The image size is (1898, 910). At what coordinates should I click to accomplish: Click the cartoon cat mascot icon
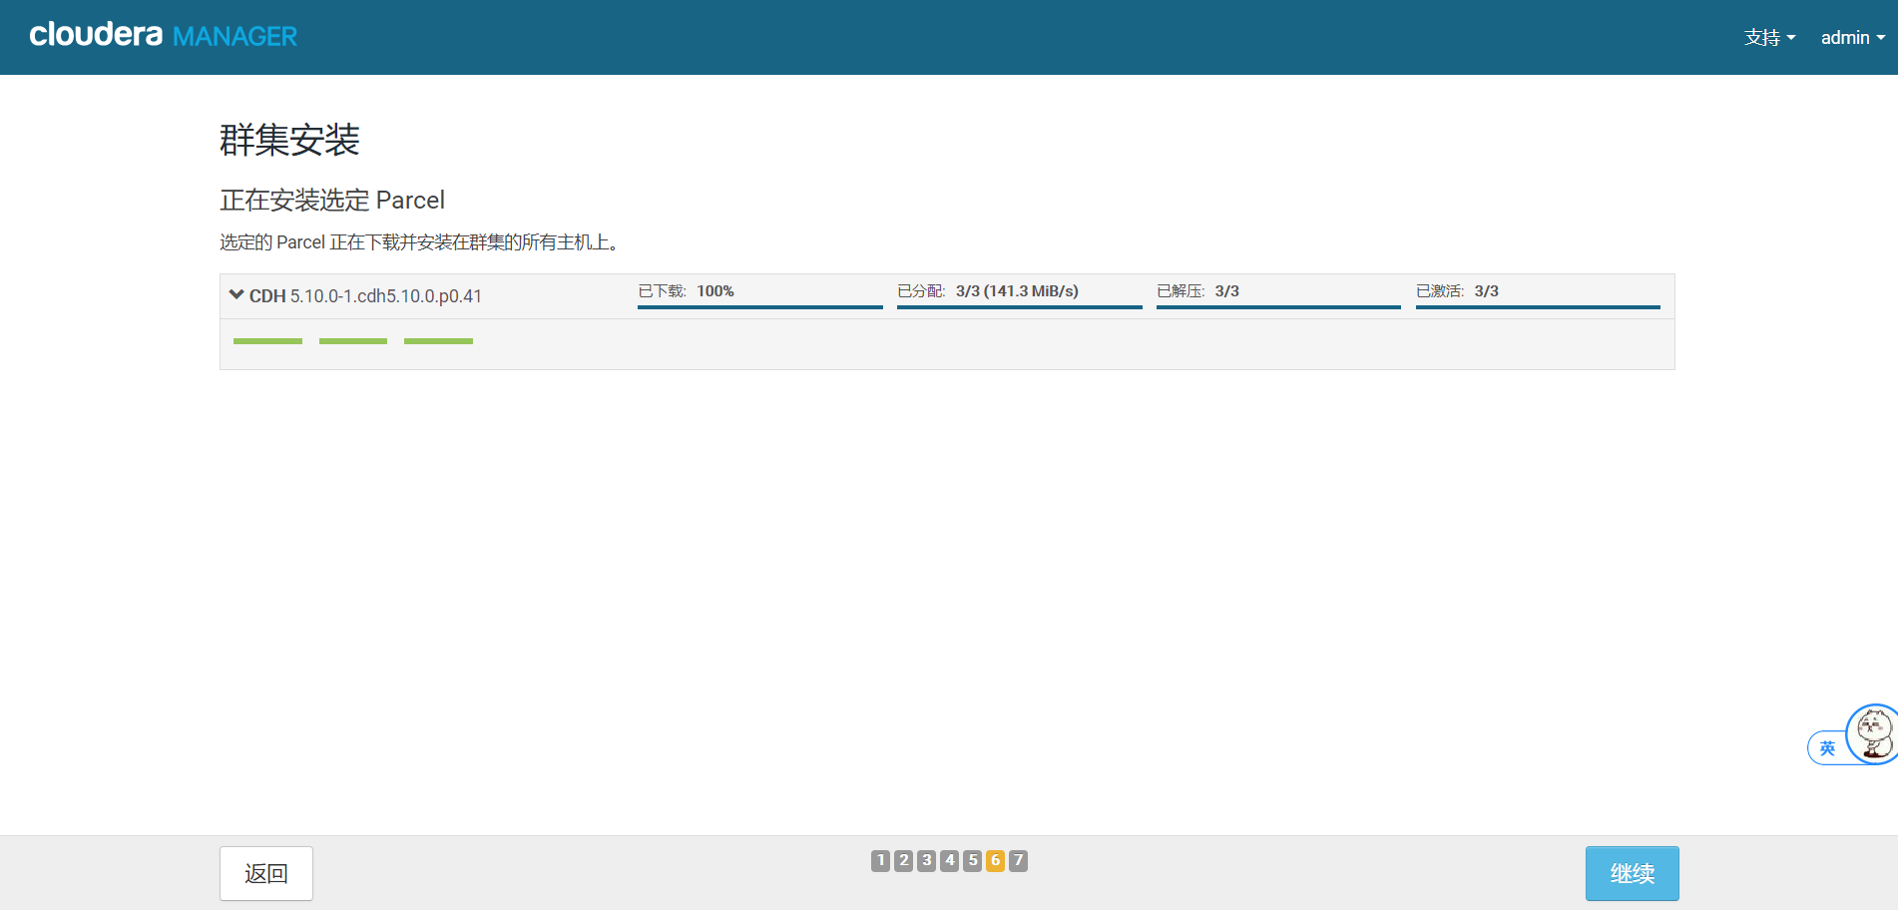1873,734
